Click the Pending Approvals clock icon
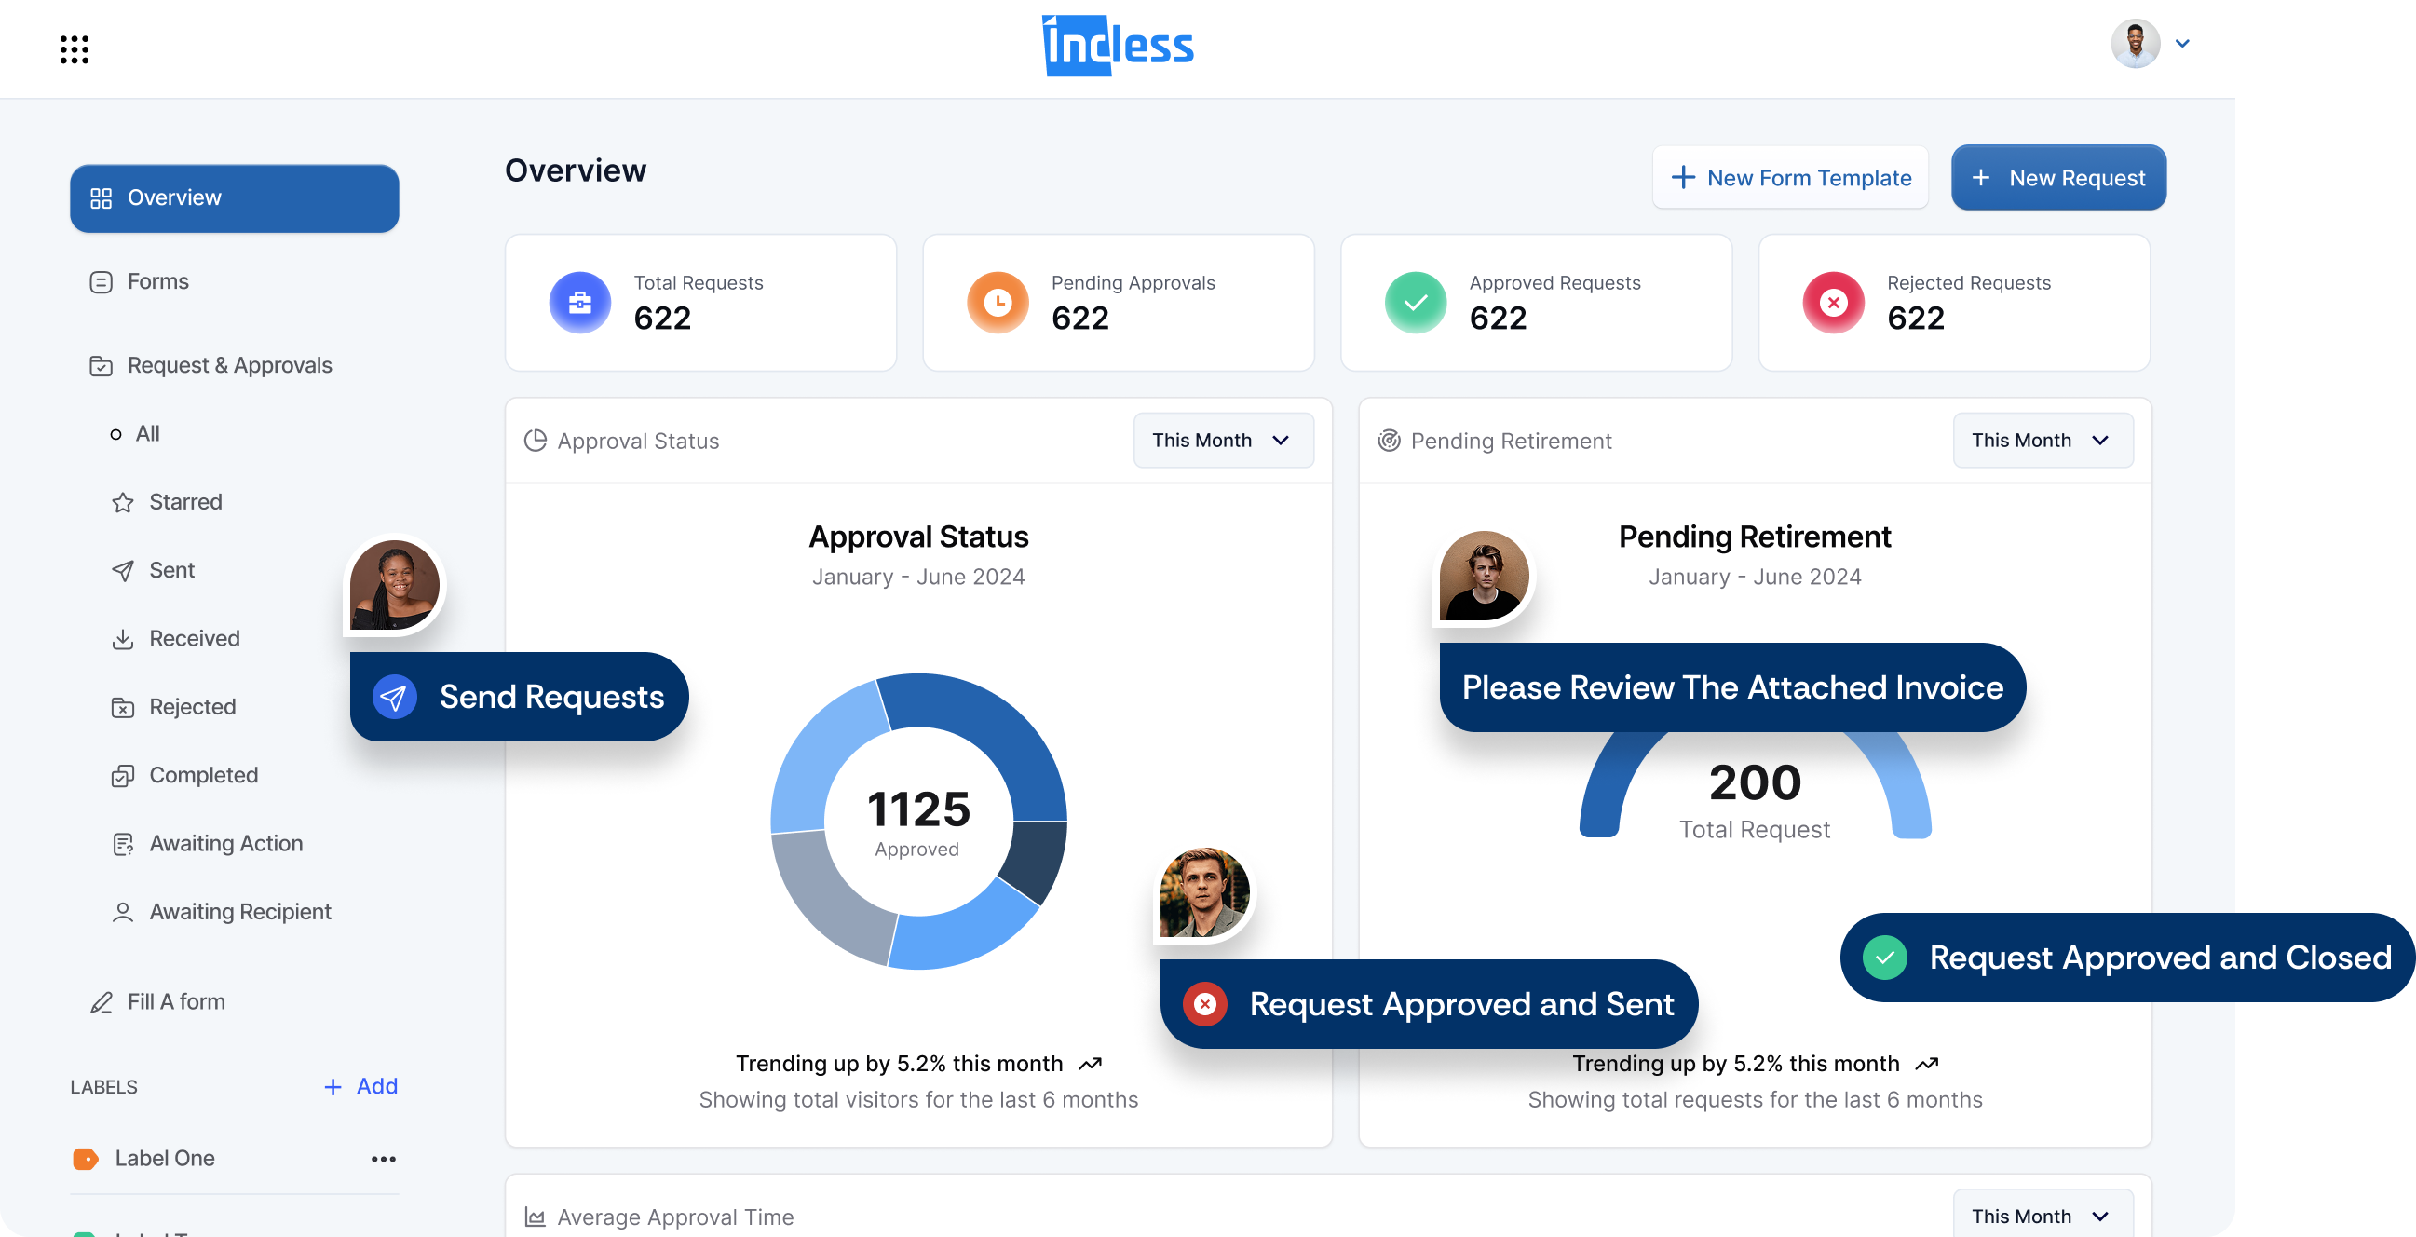This screenshot has height=1237, width=2416. 997,302
